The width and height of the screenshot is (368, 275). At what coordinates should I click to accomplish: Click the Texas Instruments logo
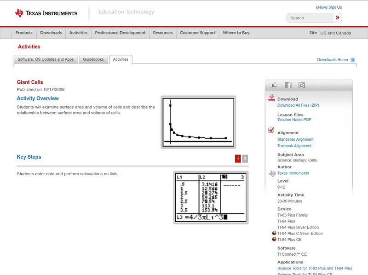click(x=46, y=13)
